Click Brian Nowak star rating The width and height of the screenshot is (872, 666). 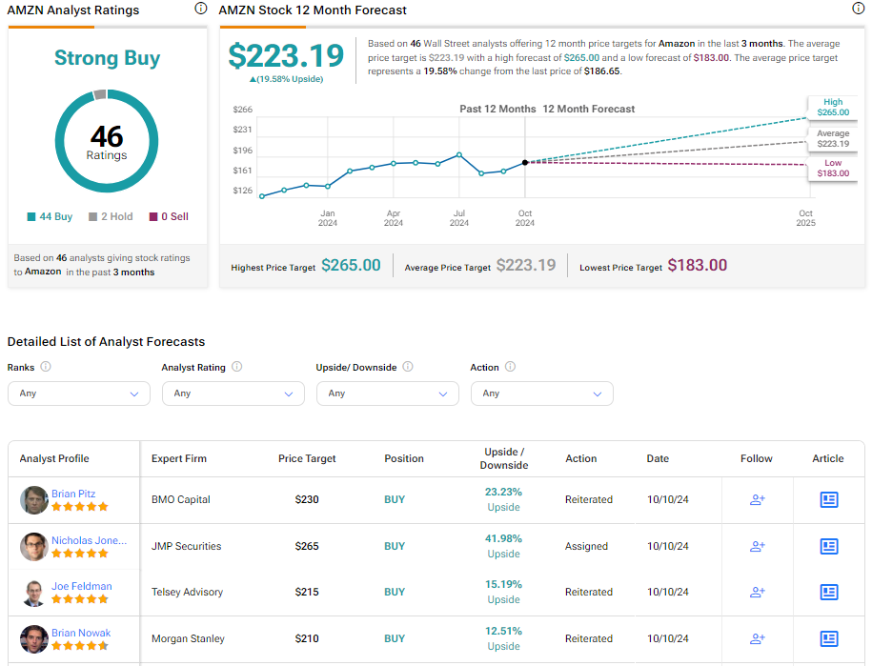pyautogui.click(x=79, y=645)
